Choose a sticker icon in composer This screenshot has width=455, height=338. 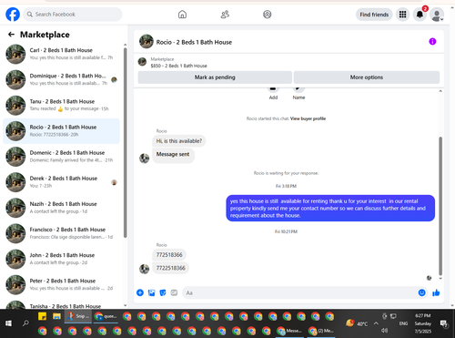tap(163, 292)
